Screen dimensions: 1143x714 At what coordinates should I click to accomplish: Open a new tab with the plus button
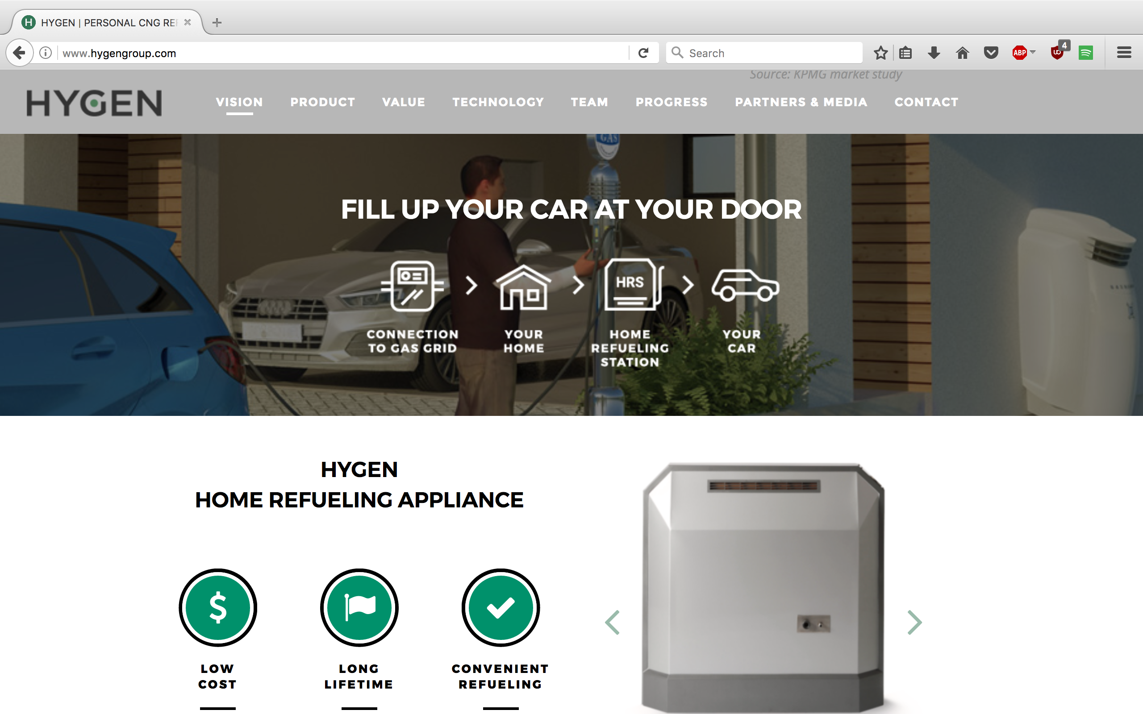217,22
